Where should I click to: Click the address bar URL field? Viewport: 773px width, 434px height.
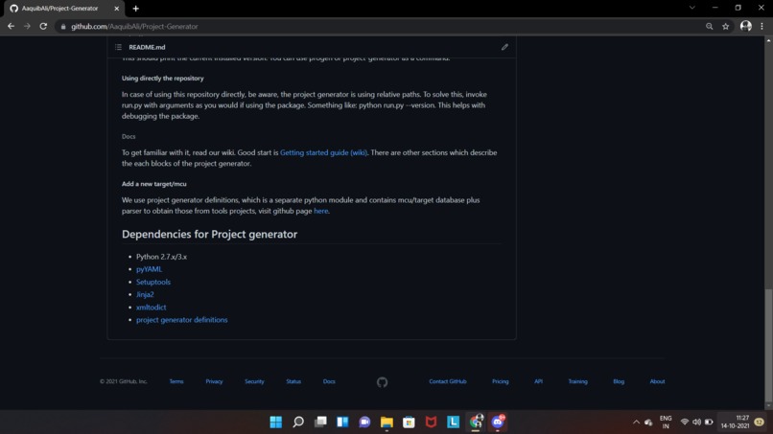[x=380, y=27]
